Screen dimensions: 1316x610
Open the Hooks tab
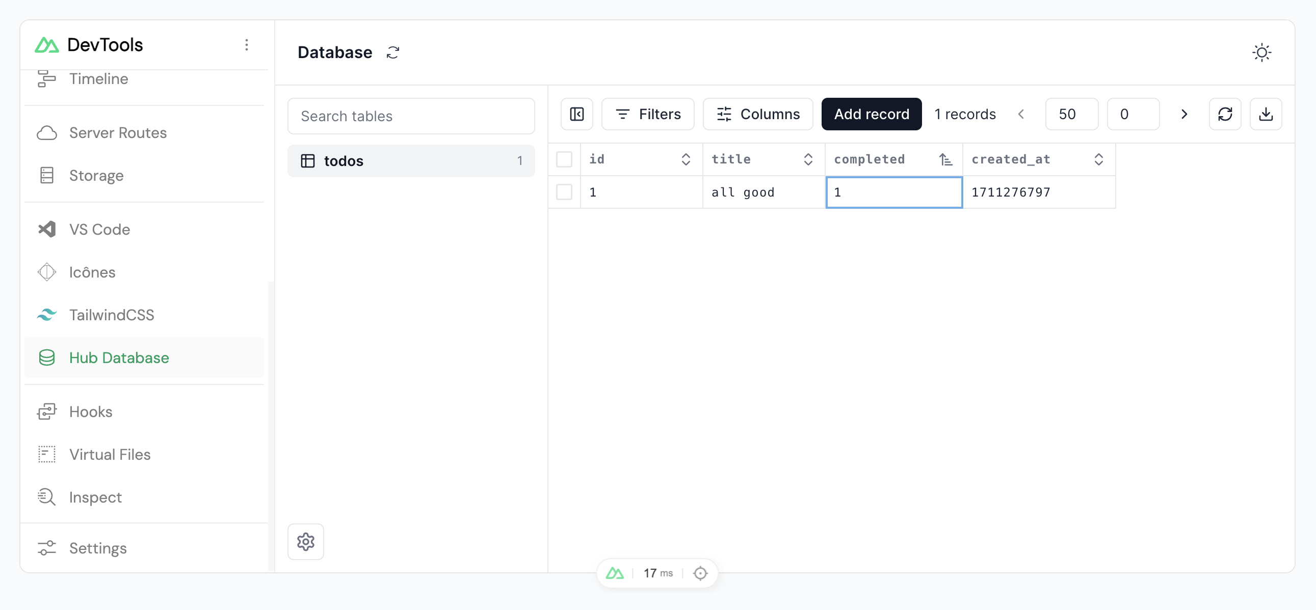(x=144, y=411)
